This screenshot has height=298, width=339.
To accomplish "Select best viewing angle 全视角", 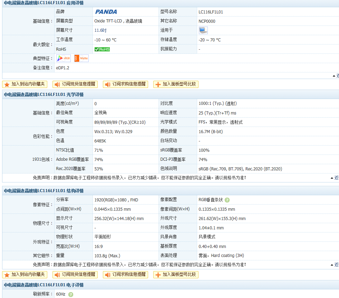I will [x=100, y=113].
